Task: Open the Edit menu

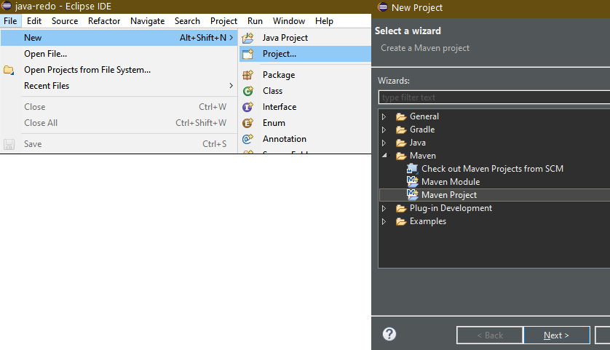Action: click(x=34, y=21)
